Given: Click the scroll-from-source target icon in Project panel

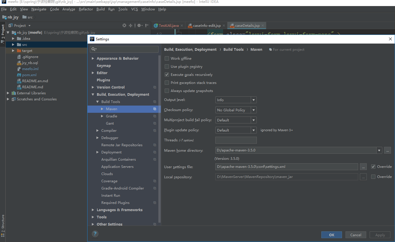Looking at the screenshot, I should pyautogui.click(x=124, y=25).
